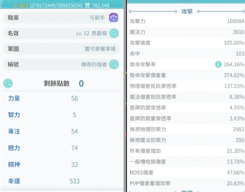Open the magnifier beside 稱號 傳奇的強者
Image resolution: width=245 pixels, height=192 pixels.
point(114,64)
